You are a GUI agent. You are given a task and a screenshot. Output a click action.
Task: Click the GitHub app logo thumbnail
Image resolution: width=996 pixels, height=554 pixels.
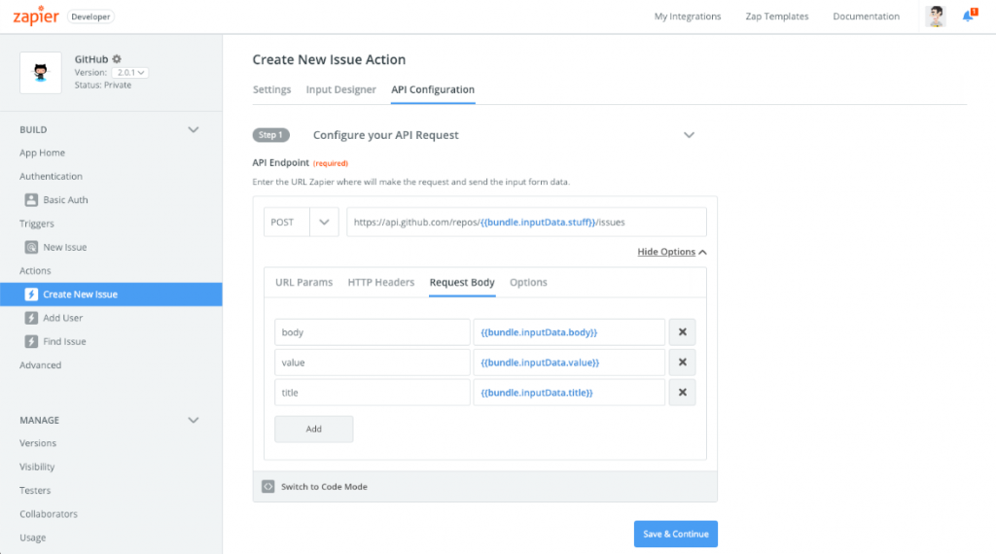41,73
